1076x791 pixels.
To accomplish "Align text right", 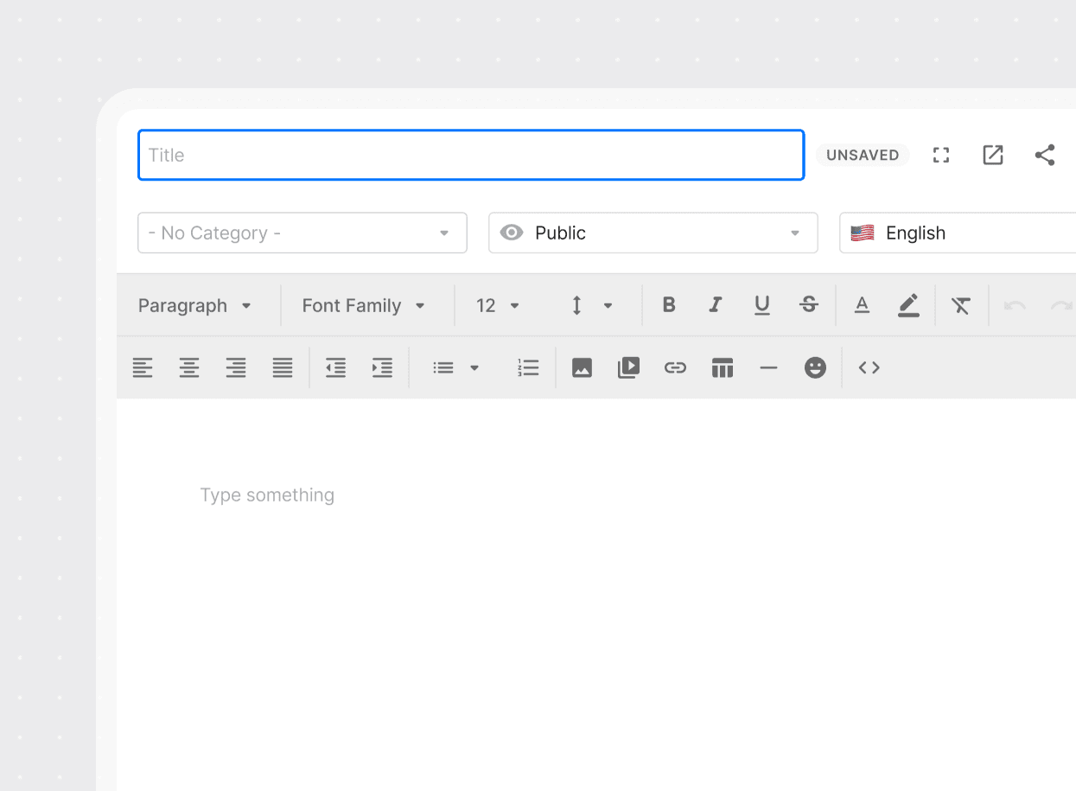I will pos(236,367).
